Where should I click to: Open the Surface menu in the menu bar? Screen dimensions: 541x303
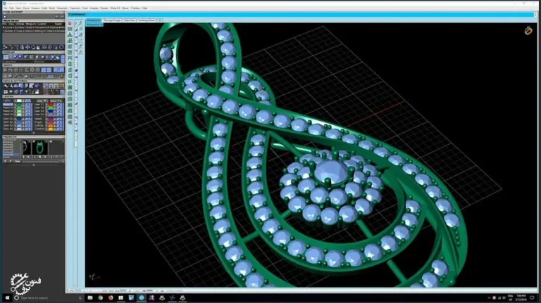tap(35, 8)
